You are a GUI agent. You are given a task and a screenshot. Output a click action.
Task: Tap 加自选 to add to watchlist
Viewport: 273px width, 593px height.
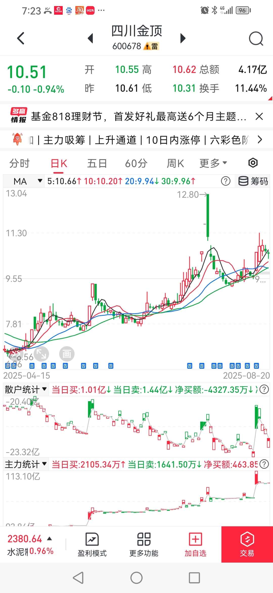click(195, 545)
